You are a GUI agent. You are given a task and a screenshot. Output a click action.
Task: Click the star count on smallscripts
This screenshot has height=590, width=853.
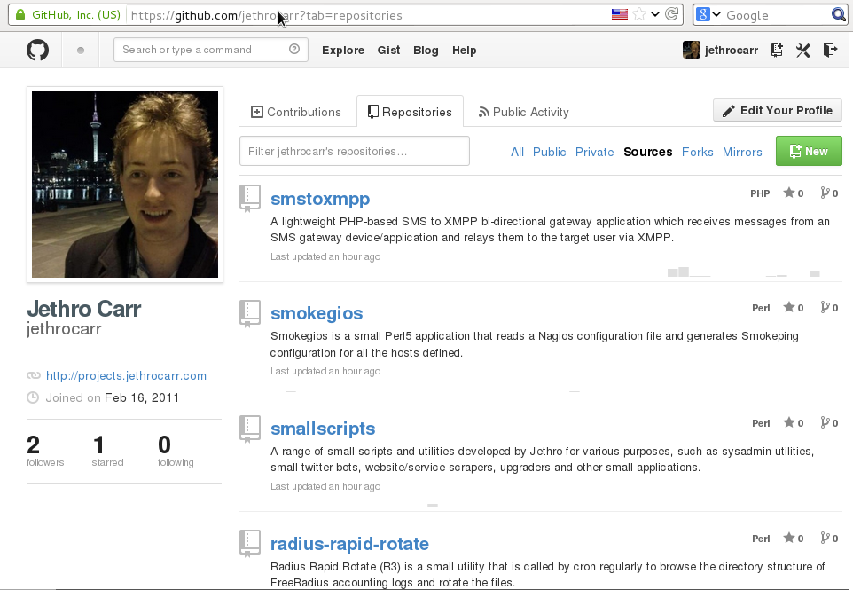[794, 423]
